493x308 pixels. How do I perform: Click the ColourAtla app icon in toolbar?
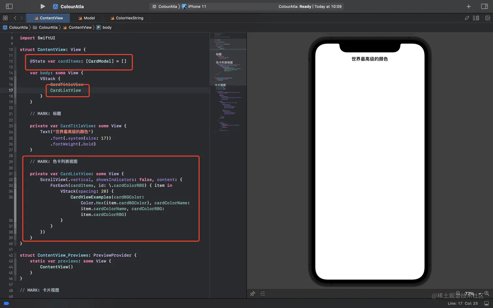pos(55,7)
